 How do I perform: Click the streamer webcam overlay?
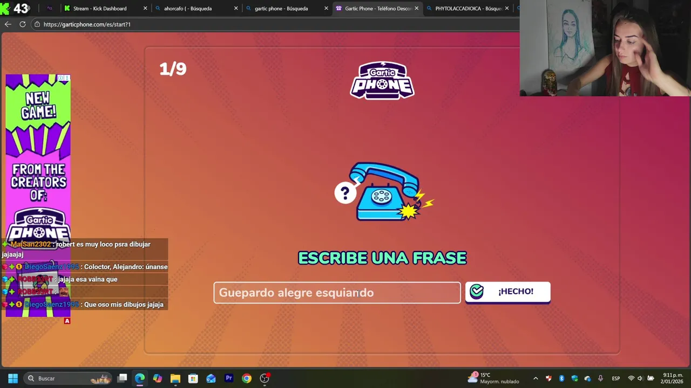pyautogui.click(x=605, y=48)
